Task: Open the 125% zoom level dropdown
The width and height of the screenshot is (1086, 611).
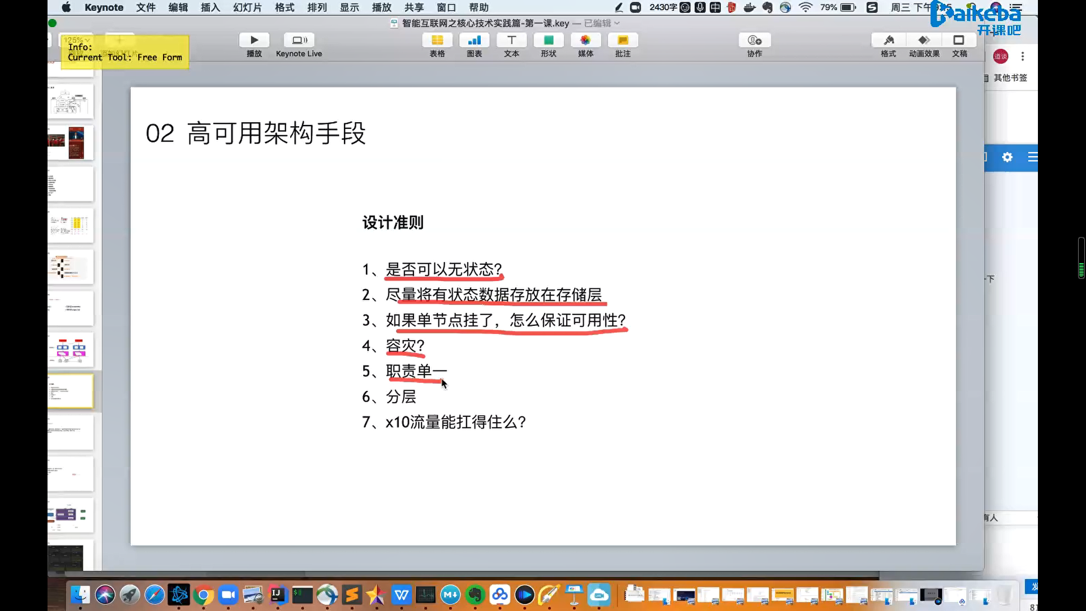Action: click(76, 40)
